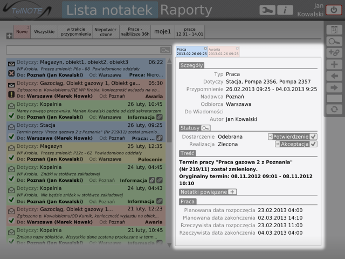Click the refresh icon in right sidebar
Screen dimensions: 345x259
pos(334,109)
